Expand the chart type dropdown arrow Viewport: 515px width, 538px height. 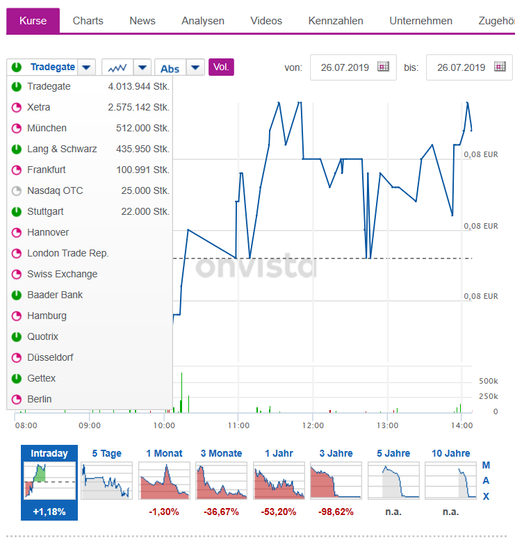142,67
